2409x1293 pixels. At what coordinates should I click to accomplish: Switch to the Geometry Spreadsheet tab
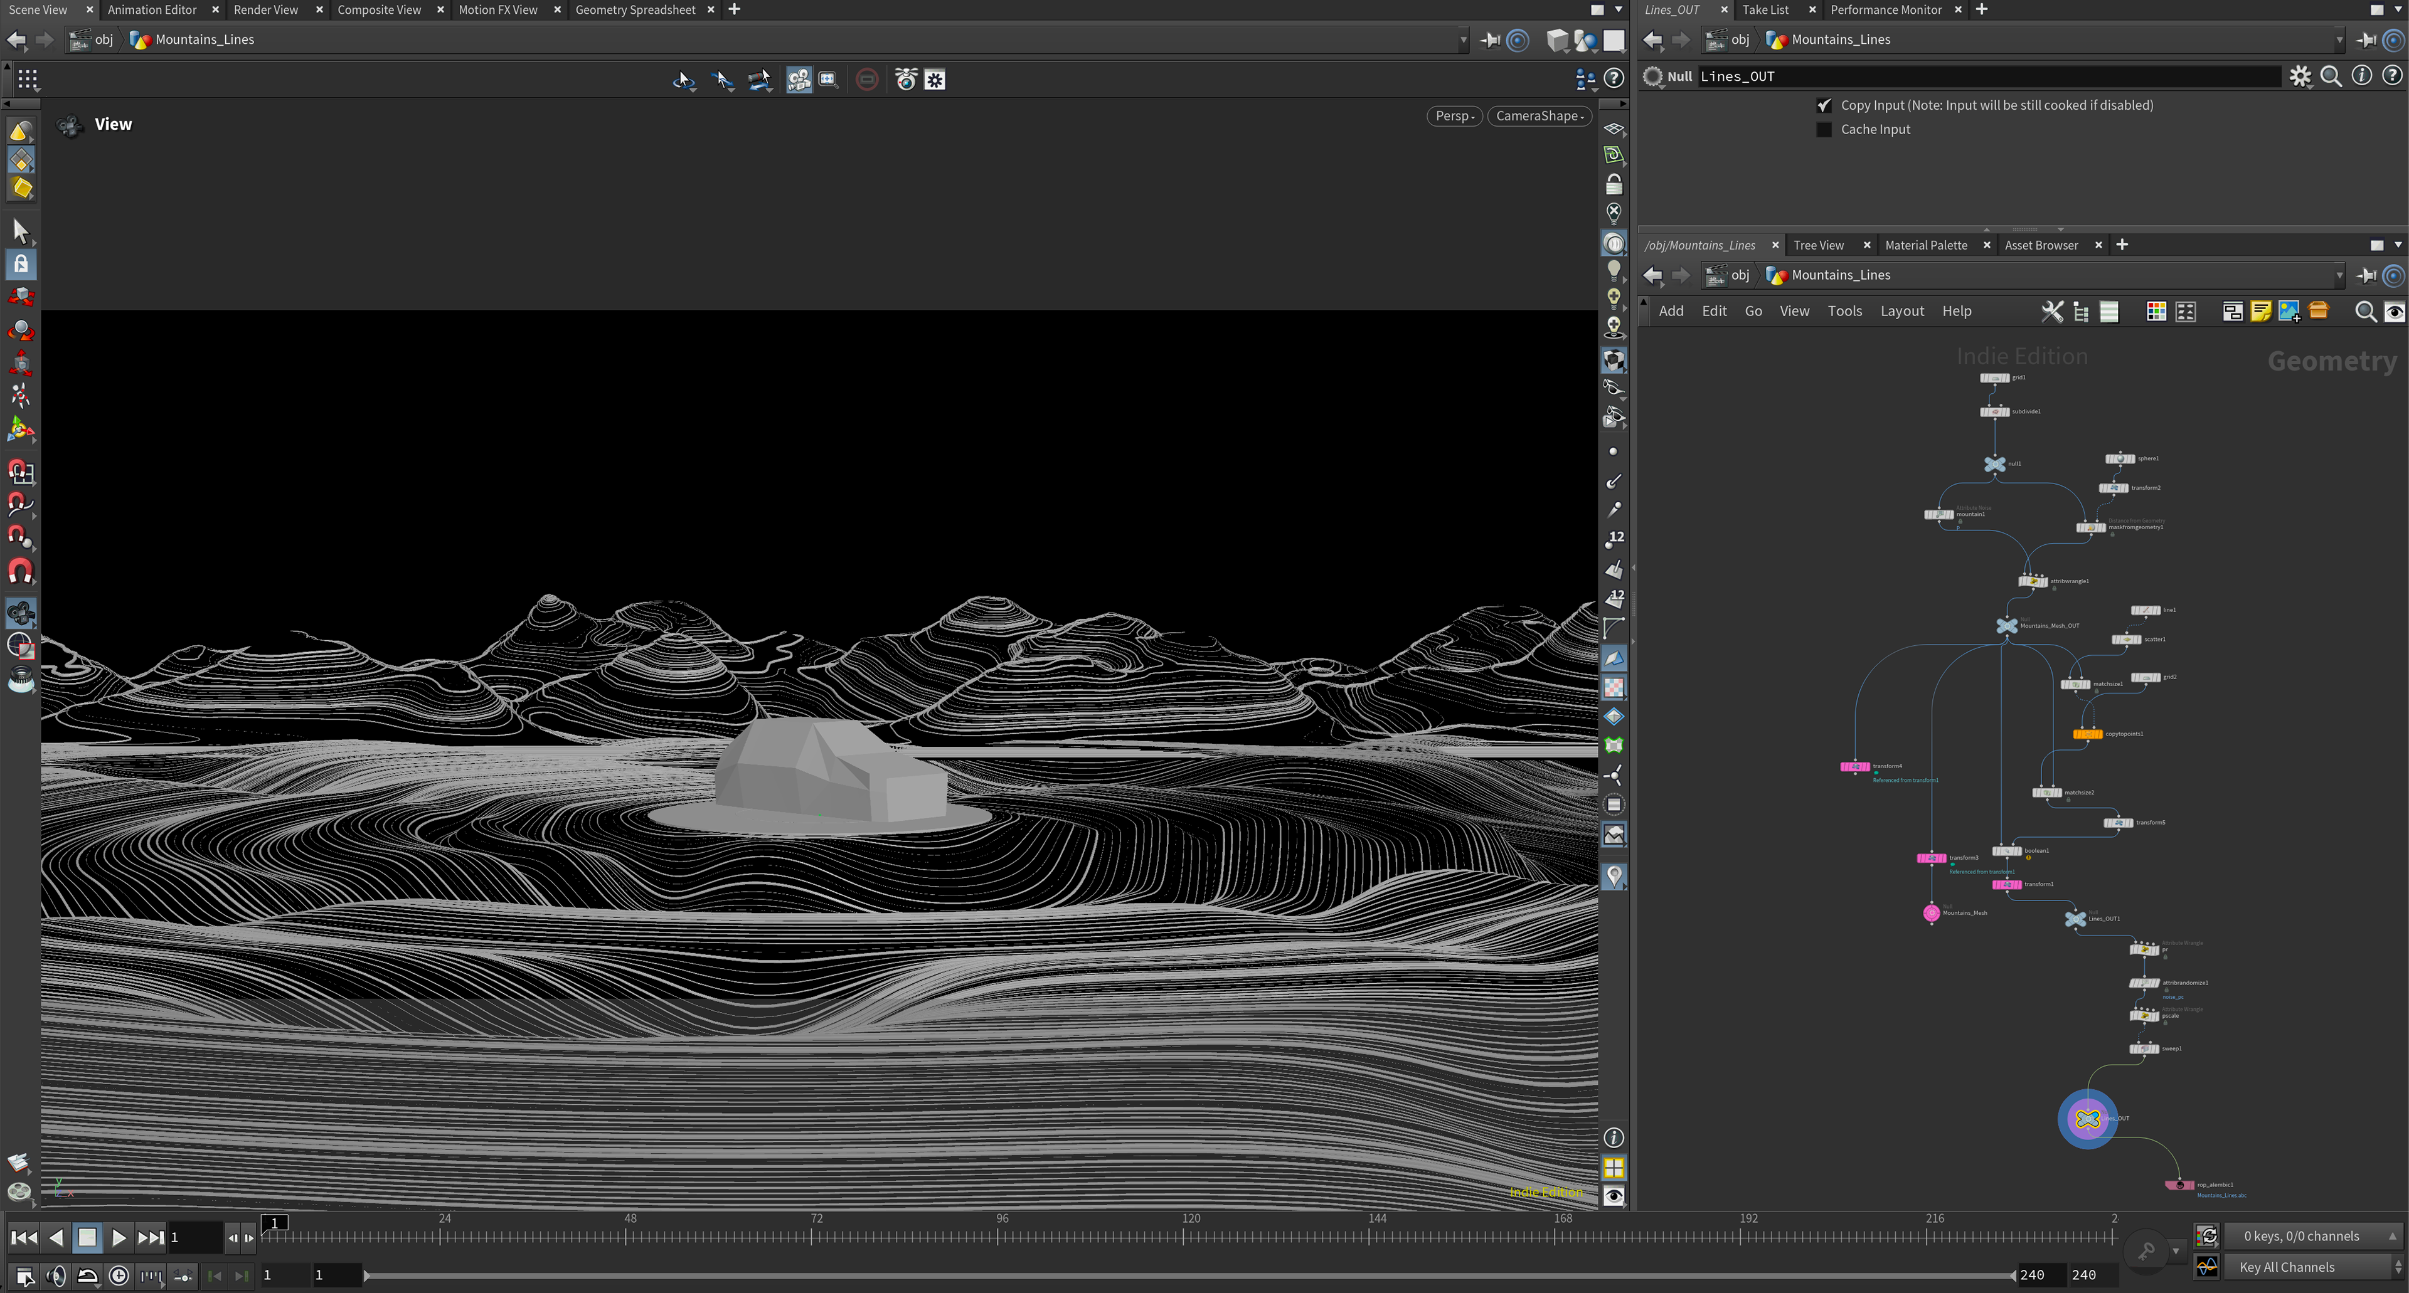(x=635, y=9)
